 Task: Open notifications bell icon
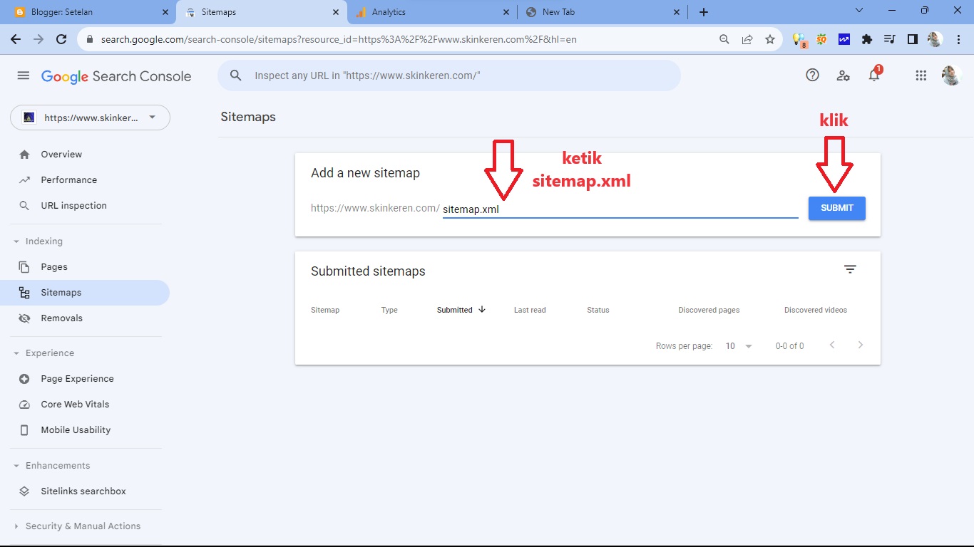[874, 75]
